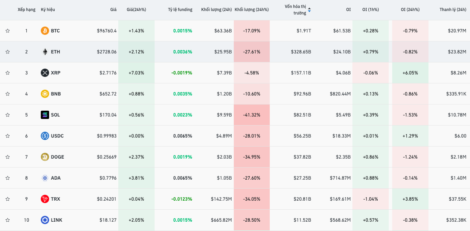The height and width of the screenshot is (231, 470).
Task: Click SOL's red -41.32% volume cell
Action: (x=251, y=115)
